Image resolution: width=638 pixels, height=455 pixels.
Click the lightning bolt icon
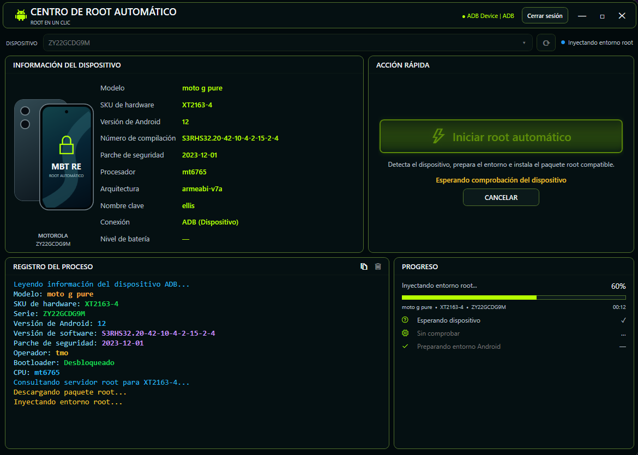(438, 137)
